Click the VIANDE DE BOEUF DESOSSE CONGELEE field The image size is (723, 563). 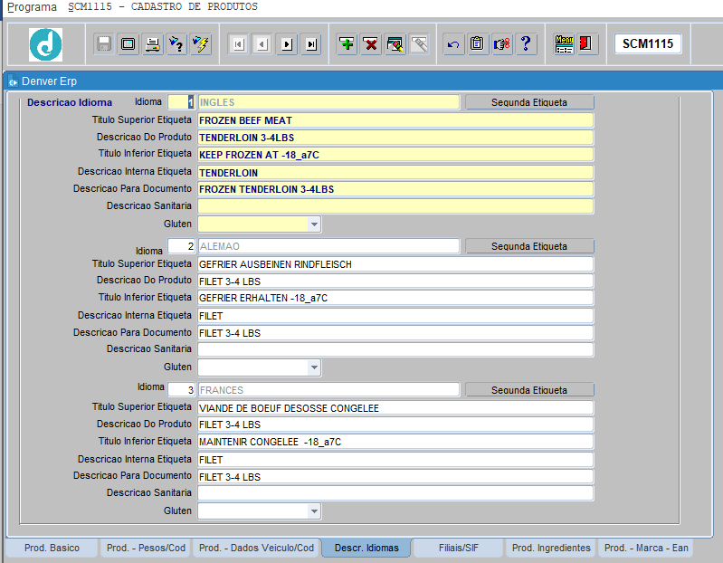[395, 408]
